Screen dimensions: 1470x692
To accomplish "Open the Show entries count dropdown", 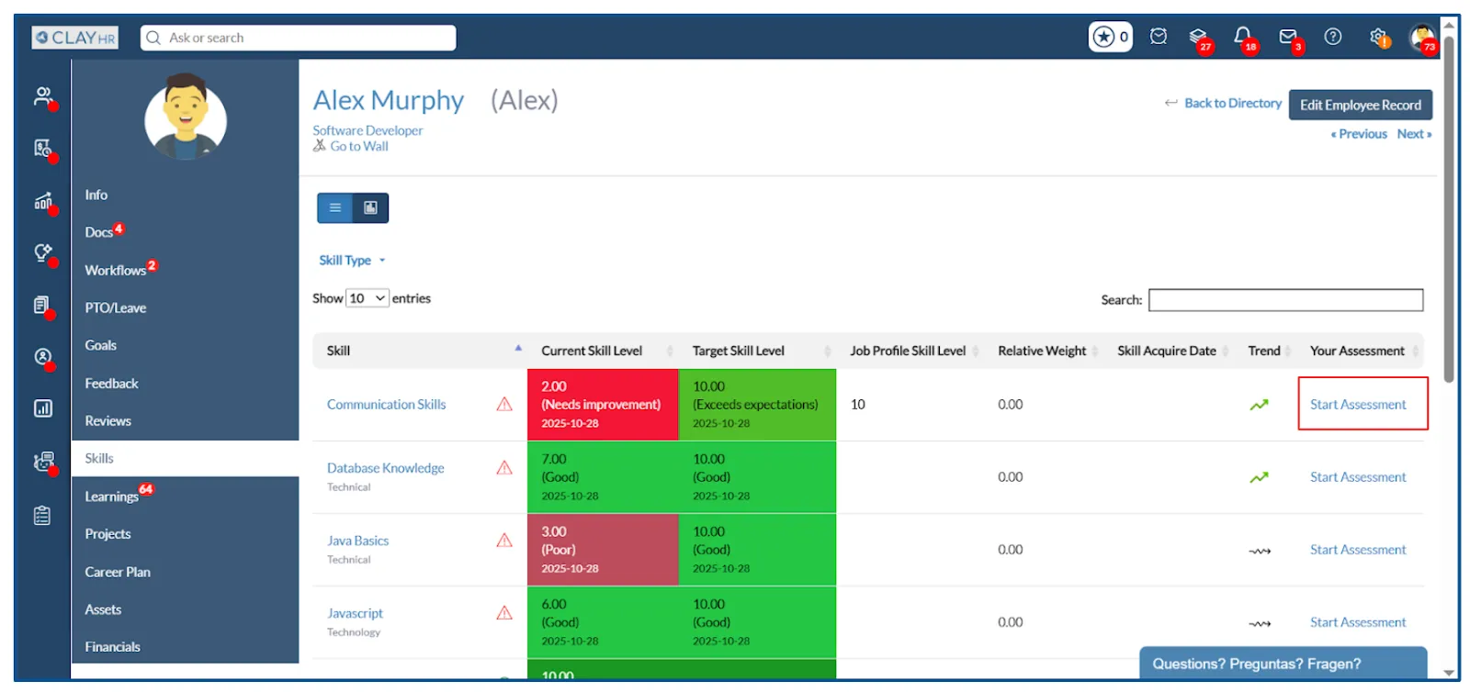I will [367, 298].
